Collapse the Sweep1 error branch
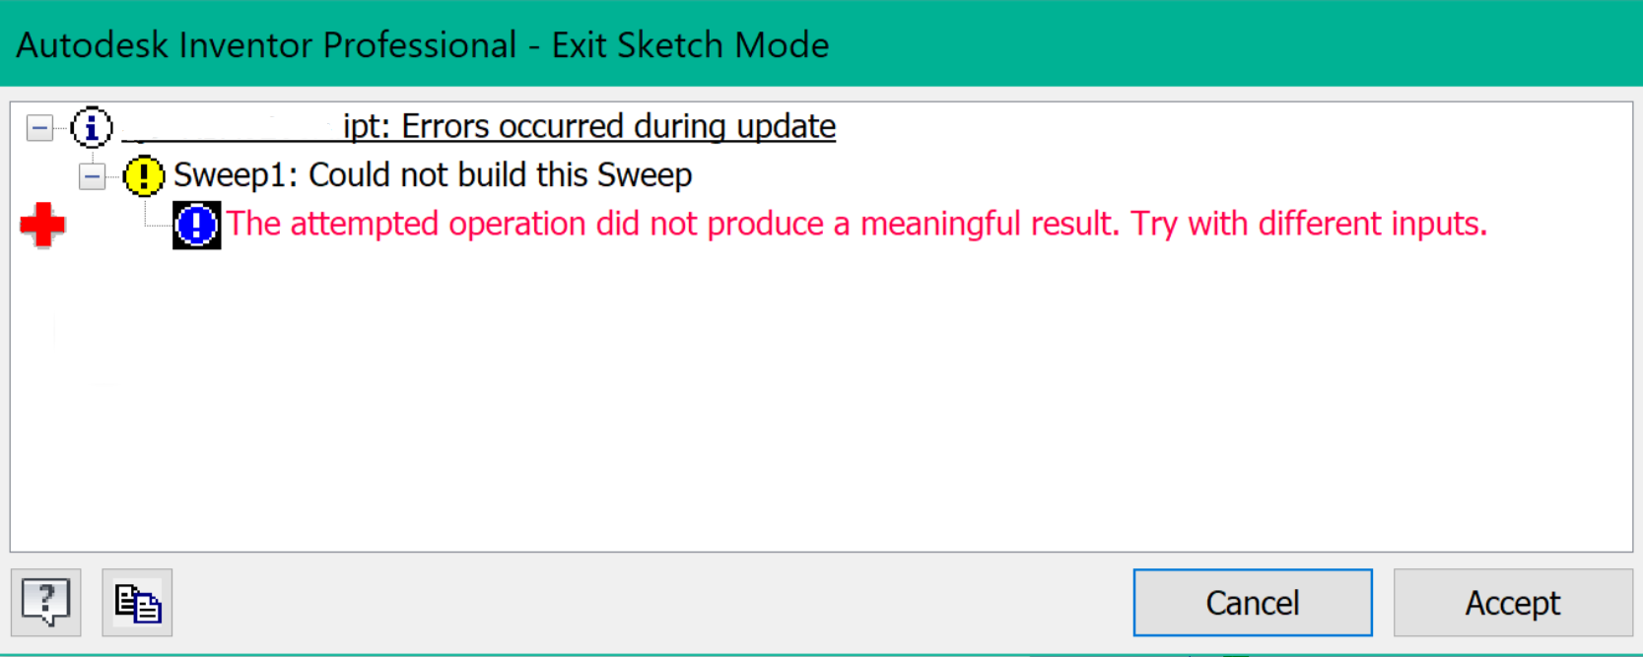This screenshot has height=657, width=1643. pyautogui.click(x=91, y=176)
